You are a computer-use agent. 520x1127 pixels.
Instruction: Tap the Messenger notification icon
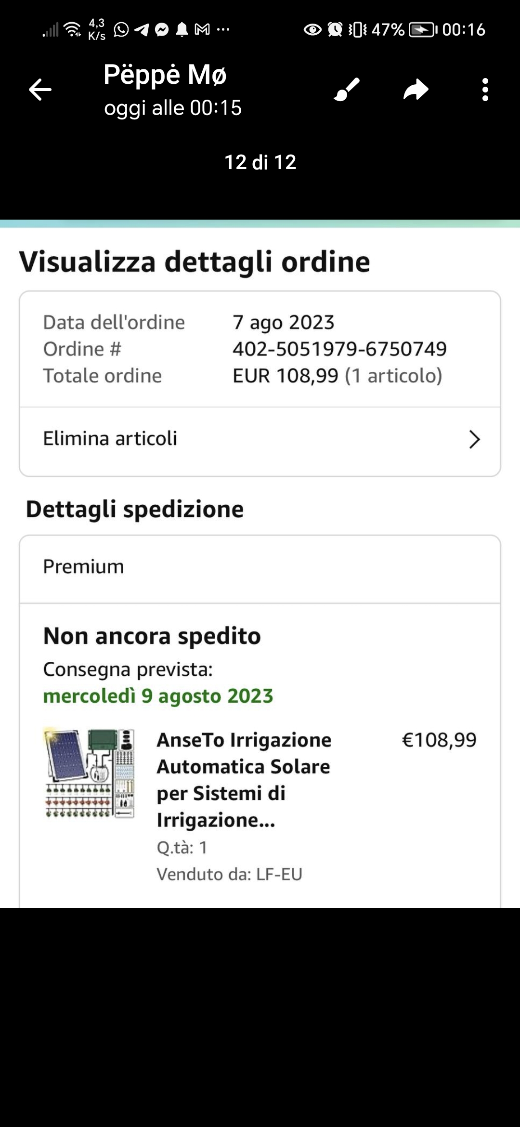coord(162,30)
